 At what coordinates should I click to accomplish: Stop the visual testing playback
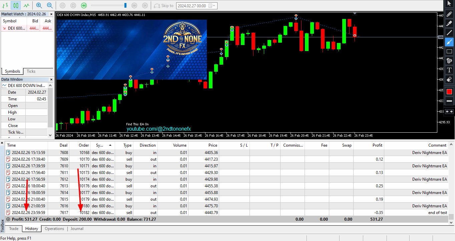pyautogui.click(x=73, y=5)
